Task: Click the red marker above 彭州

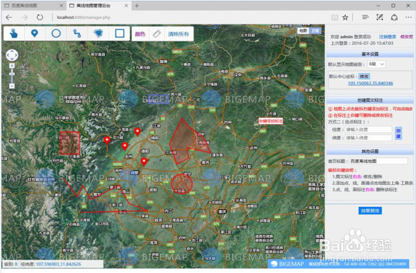Action: [125, 146]
